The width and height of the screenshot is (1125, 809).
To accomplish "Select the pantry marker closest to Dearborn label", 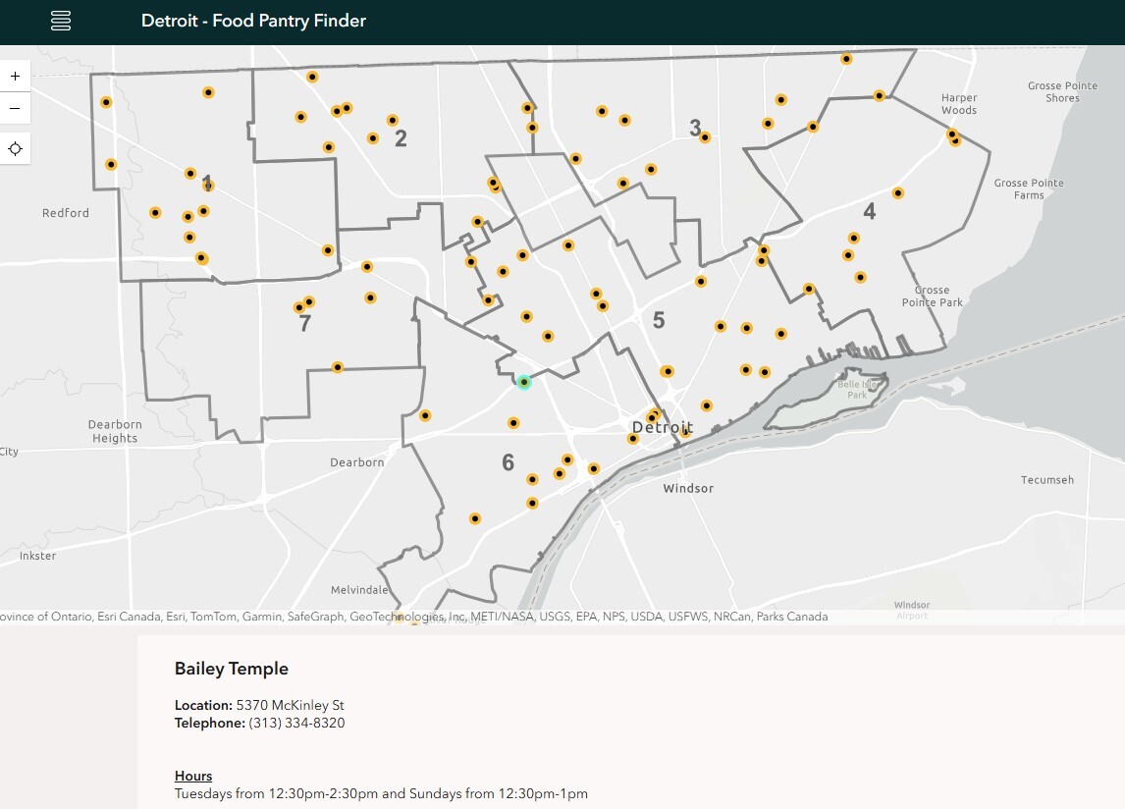I will [425, 415].
